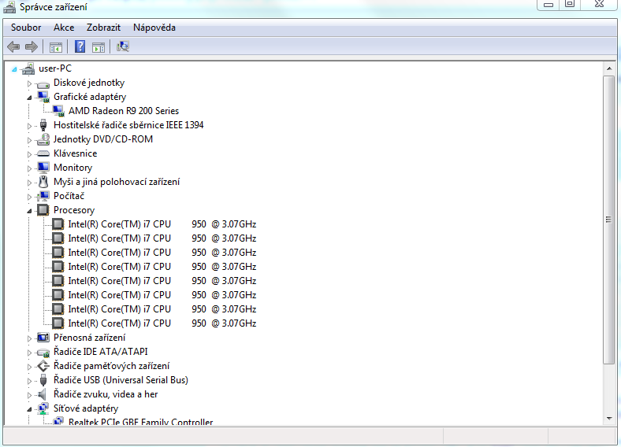Collapse the Grafické adaptéry node
Image resolution: width=621 pixels, height=447 pixels.
click(29, 98)
